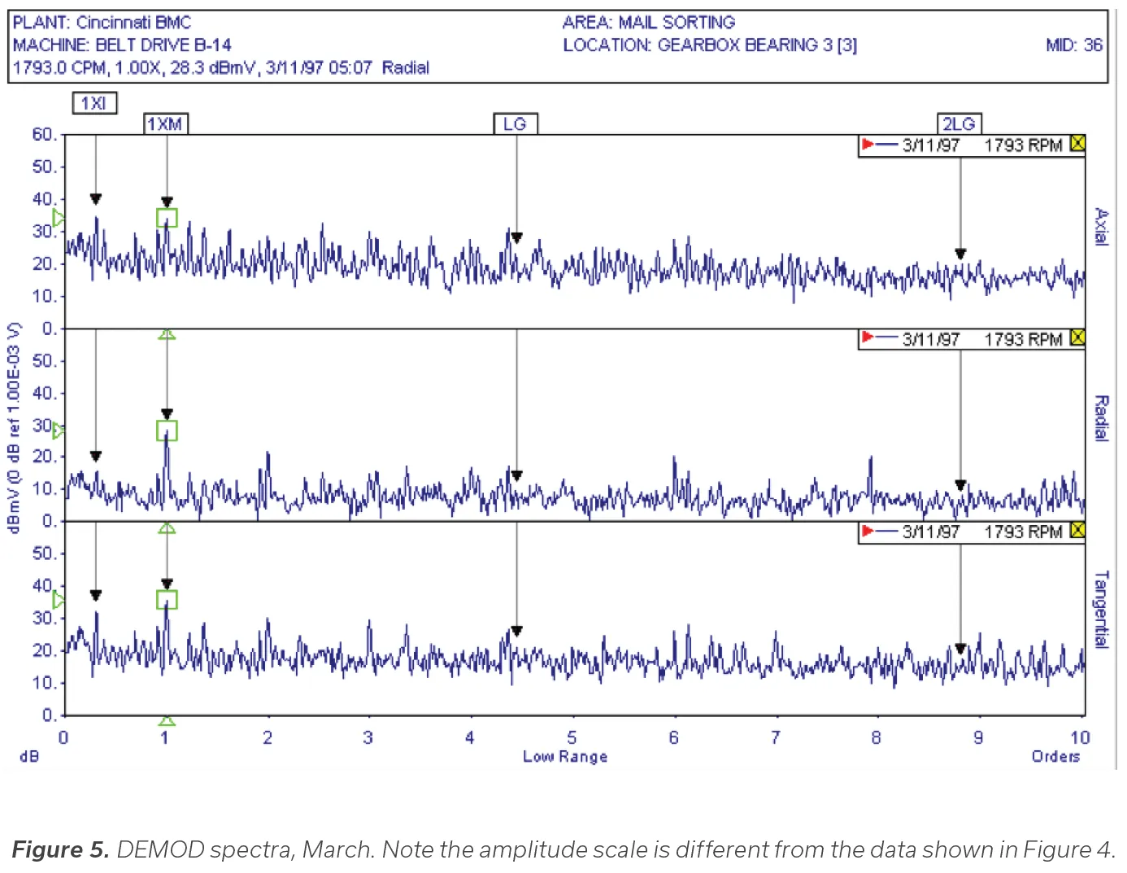Click the Orders axis unit label

(x=1055, y=757)
